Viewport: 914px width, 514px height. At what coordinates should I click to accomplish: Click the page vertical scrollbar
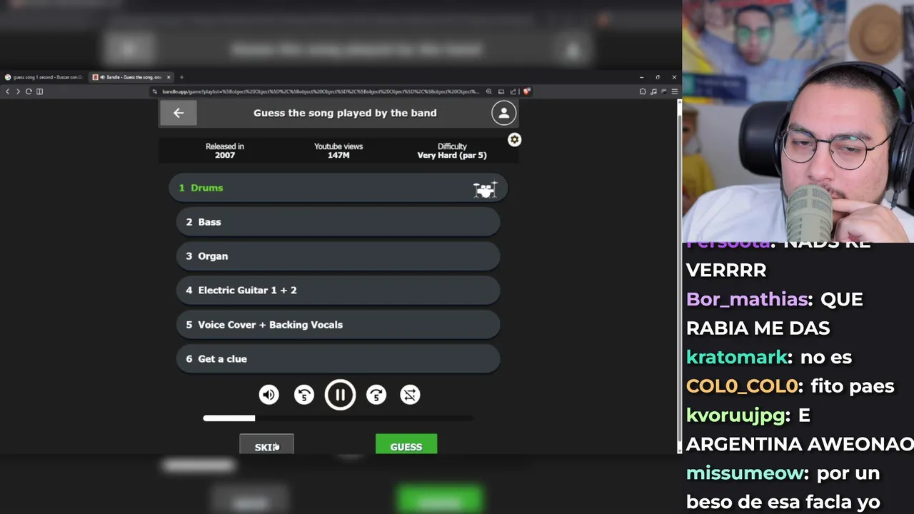point(679,275)
